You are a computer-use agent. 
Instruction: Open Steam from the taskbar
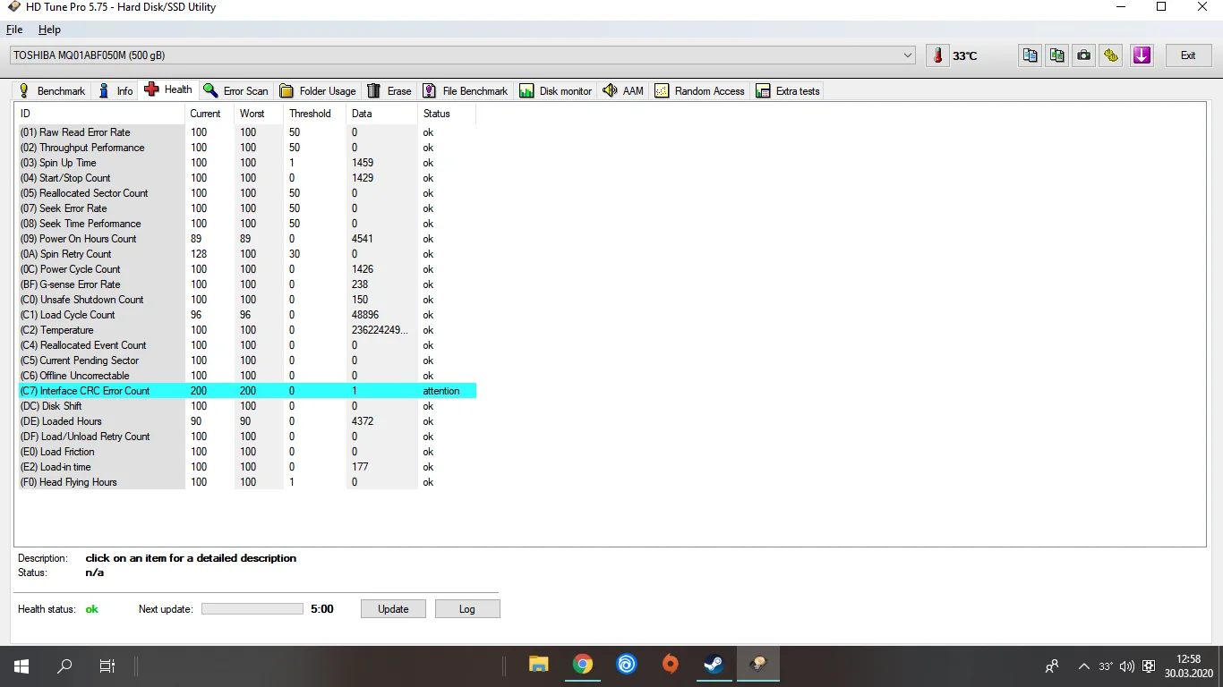point(714,665)
